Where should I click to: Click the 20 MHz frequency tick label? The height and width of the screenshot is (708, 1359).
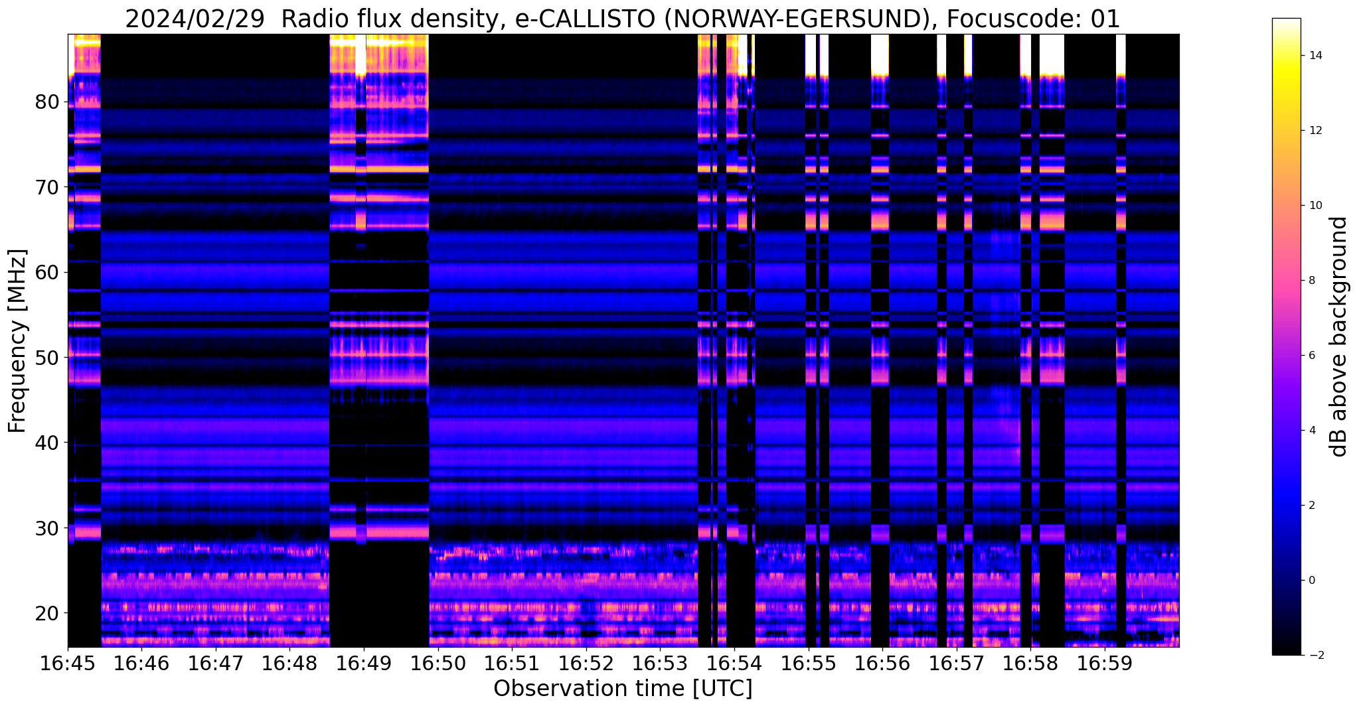pyautogui.click(x=48, y=612)
